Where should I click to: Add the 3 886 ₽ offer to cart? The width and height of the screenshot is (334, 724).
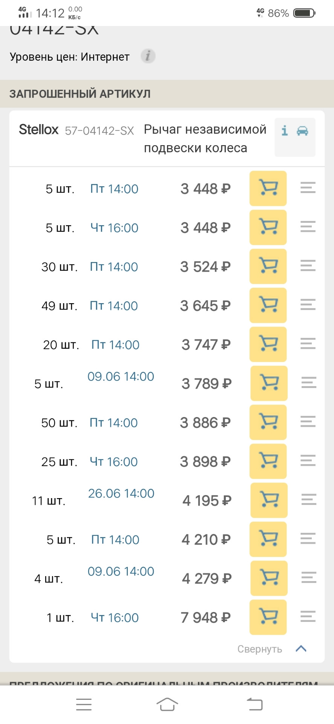[268, 422]
